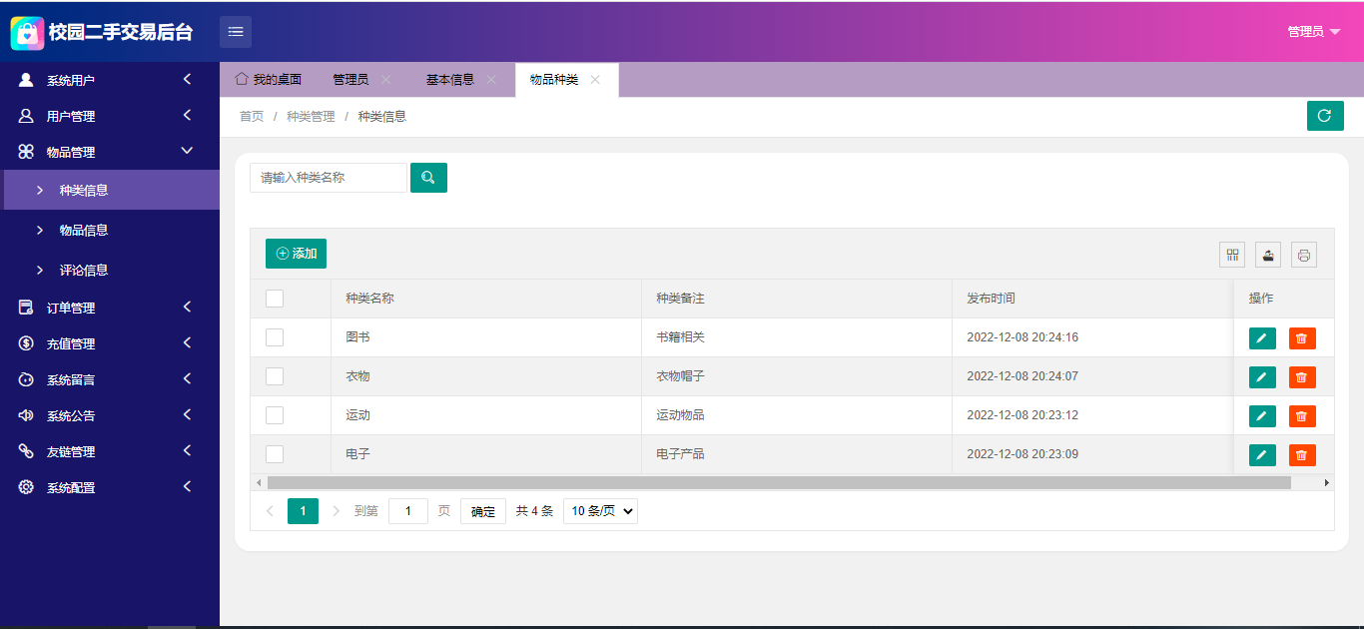The width and height of the screenshot is (1364, 629).
Task: Click the home icon on 我的桌面 tab
Action: (241, 79)
